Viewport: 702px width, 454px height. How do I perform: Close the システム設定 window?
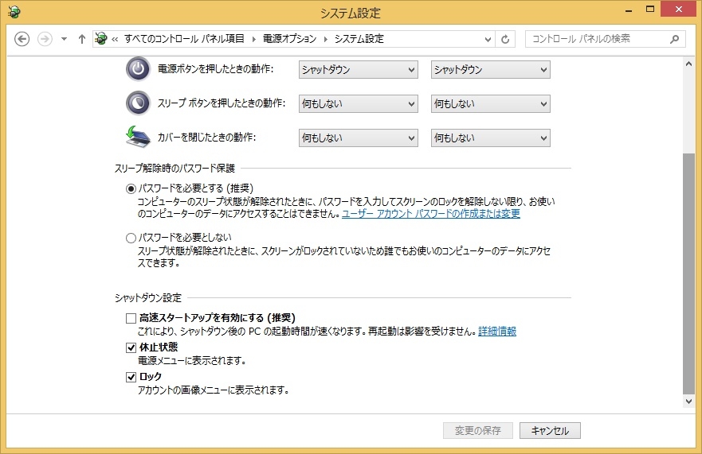679,9
